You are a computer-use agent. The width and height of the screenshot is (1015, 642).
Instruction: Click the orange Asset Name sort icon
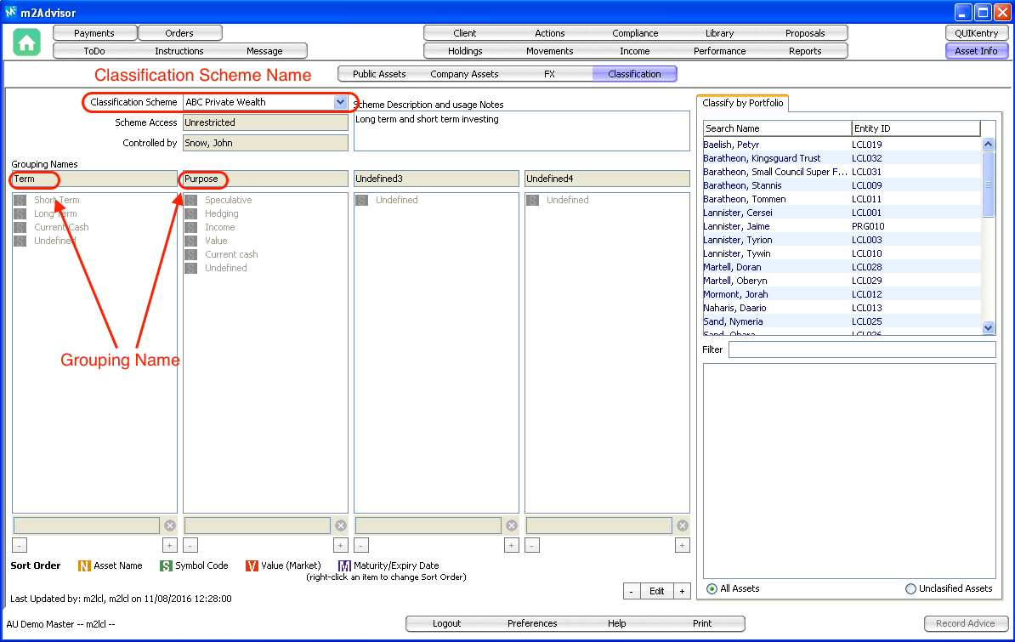coord(84,565)
